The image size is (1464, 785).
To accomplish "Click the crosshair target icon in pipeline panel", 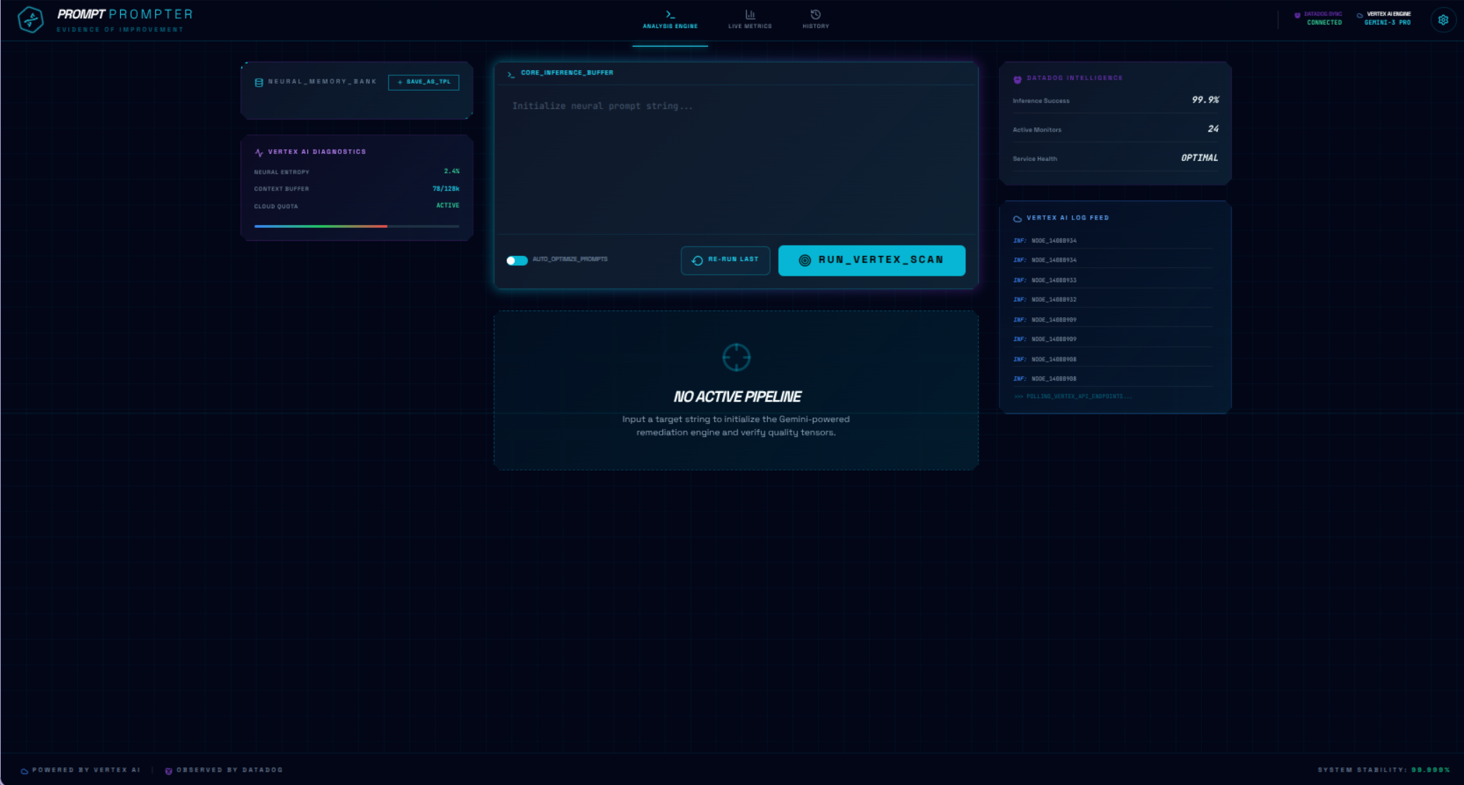I will tap(736, 357).
